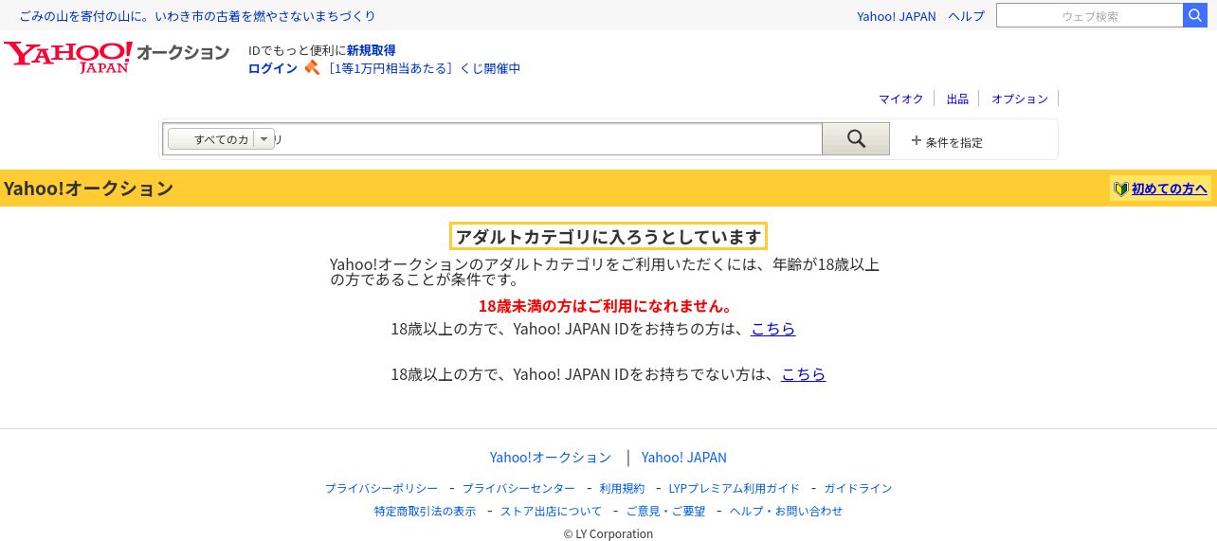Viewport: 1217px width, 541px height.
Task: Open the 特定商取引法の表示 footer link
Action: pos(426,511)
